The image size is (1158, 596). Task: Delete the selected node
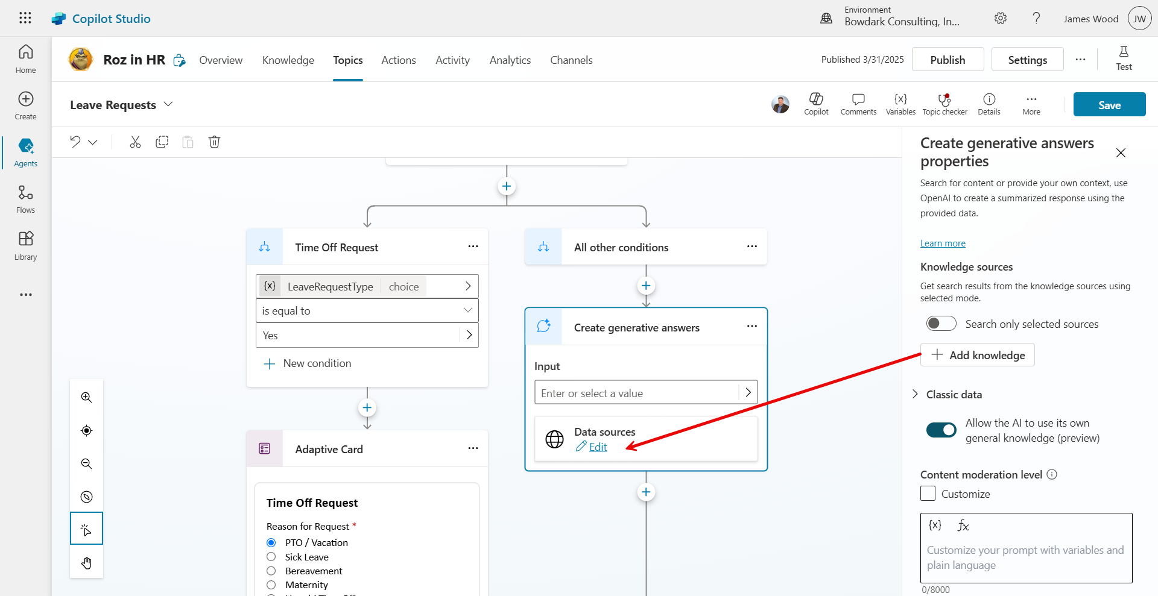(x=214, y=142)
